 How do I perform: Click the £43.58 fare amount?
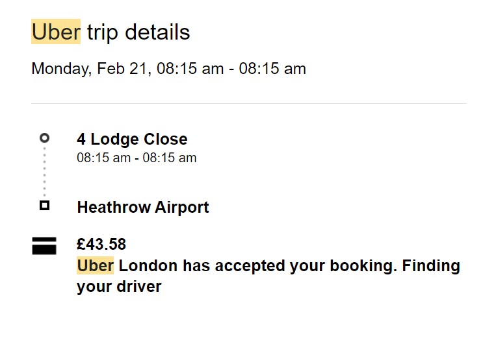pyautogui.click(x=101, y=244)
